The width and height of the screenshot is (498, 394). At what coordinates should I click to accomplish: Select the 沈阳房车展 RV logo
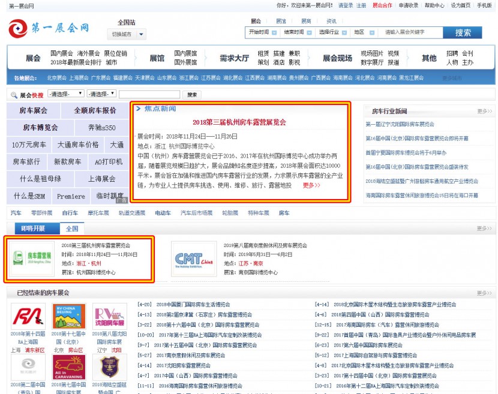[109, 316]
